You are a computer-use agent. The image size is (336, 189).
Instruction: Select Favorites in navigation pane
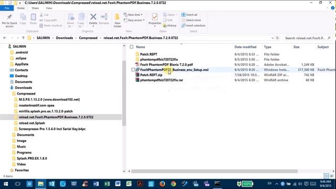coord(22,170)
